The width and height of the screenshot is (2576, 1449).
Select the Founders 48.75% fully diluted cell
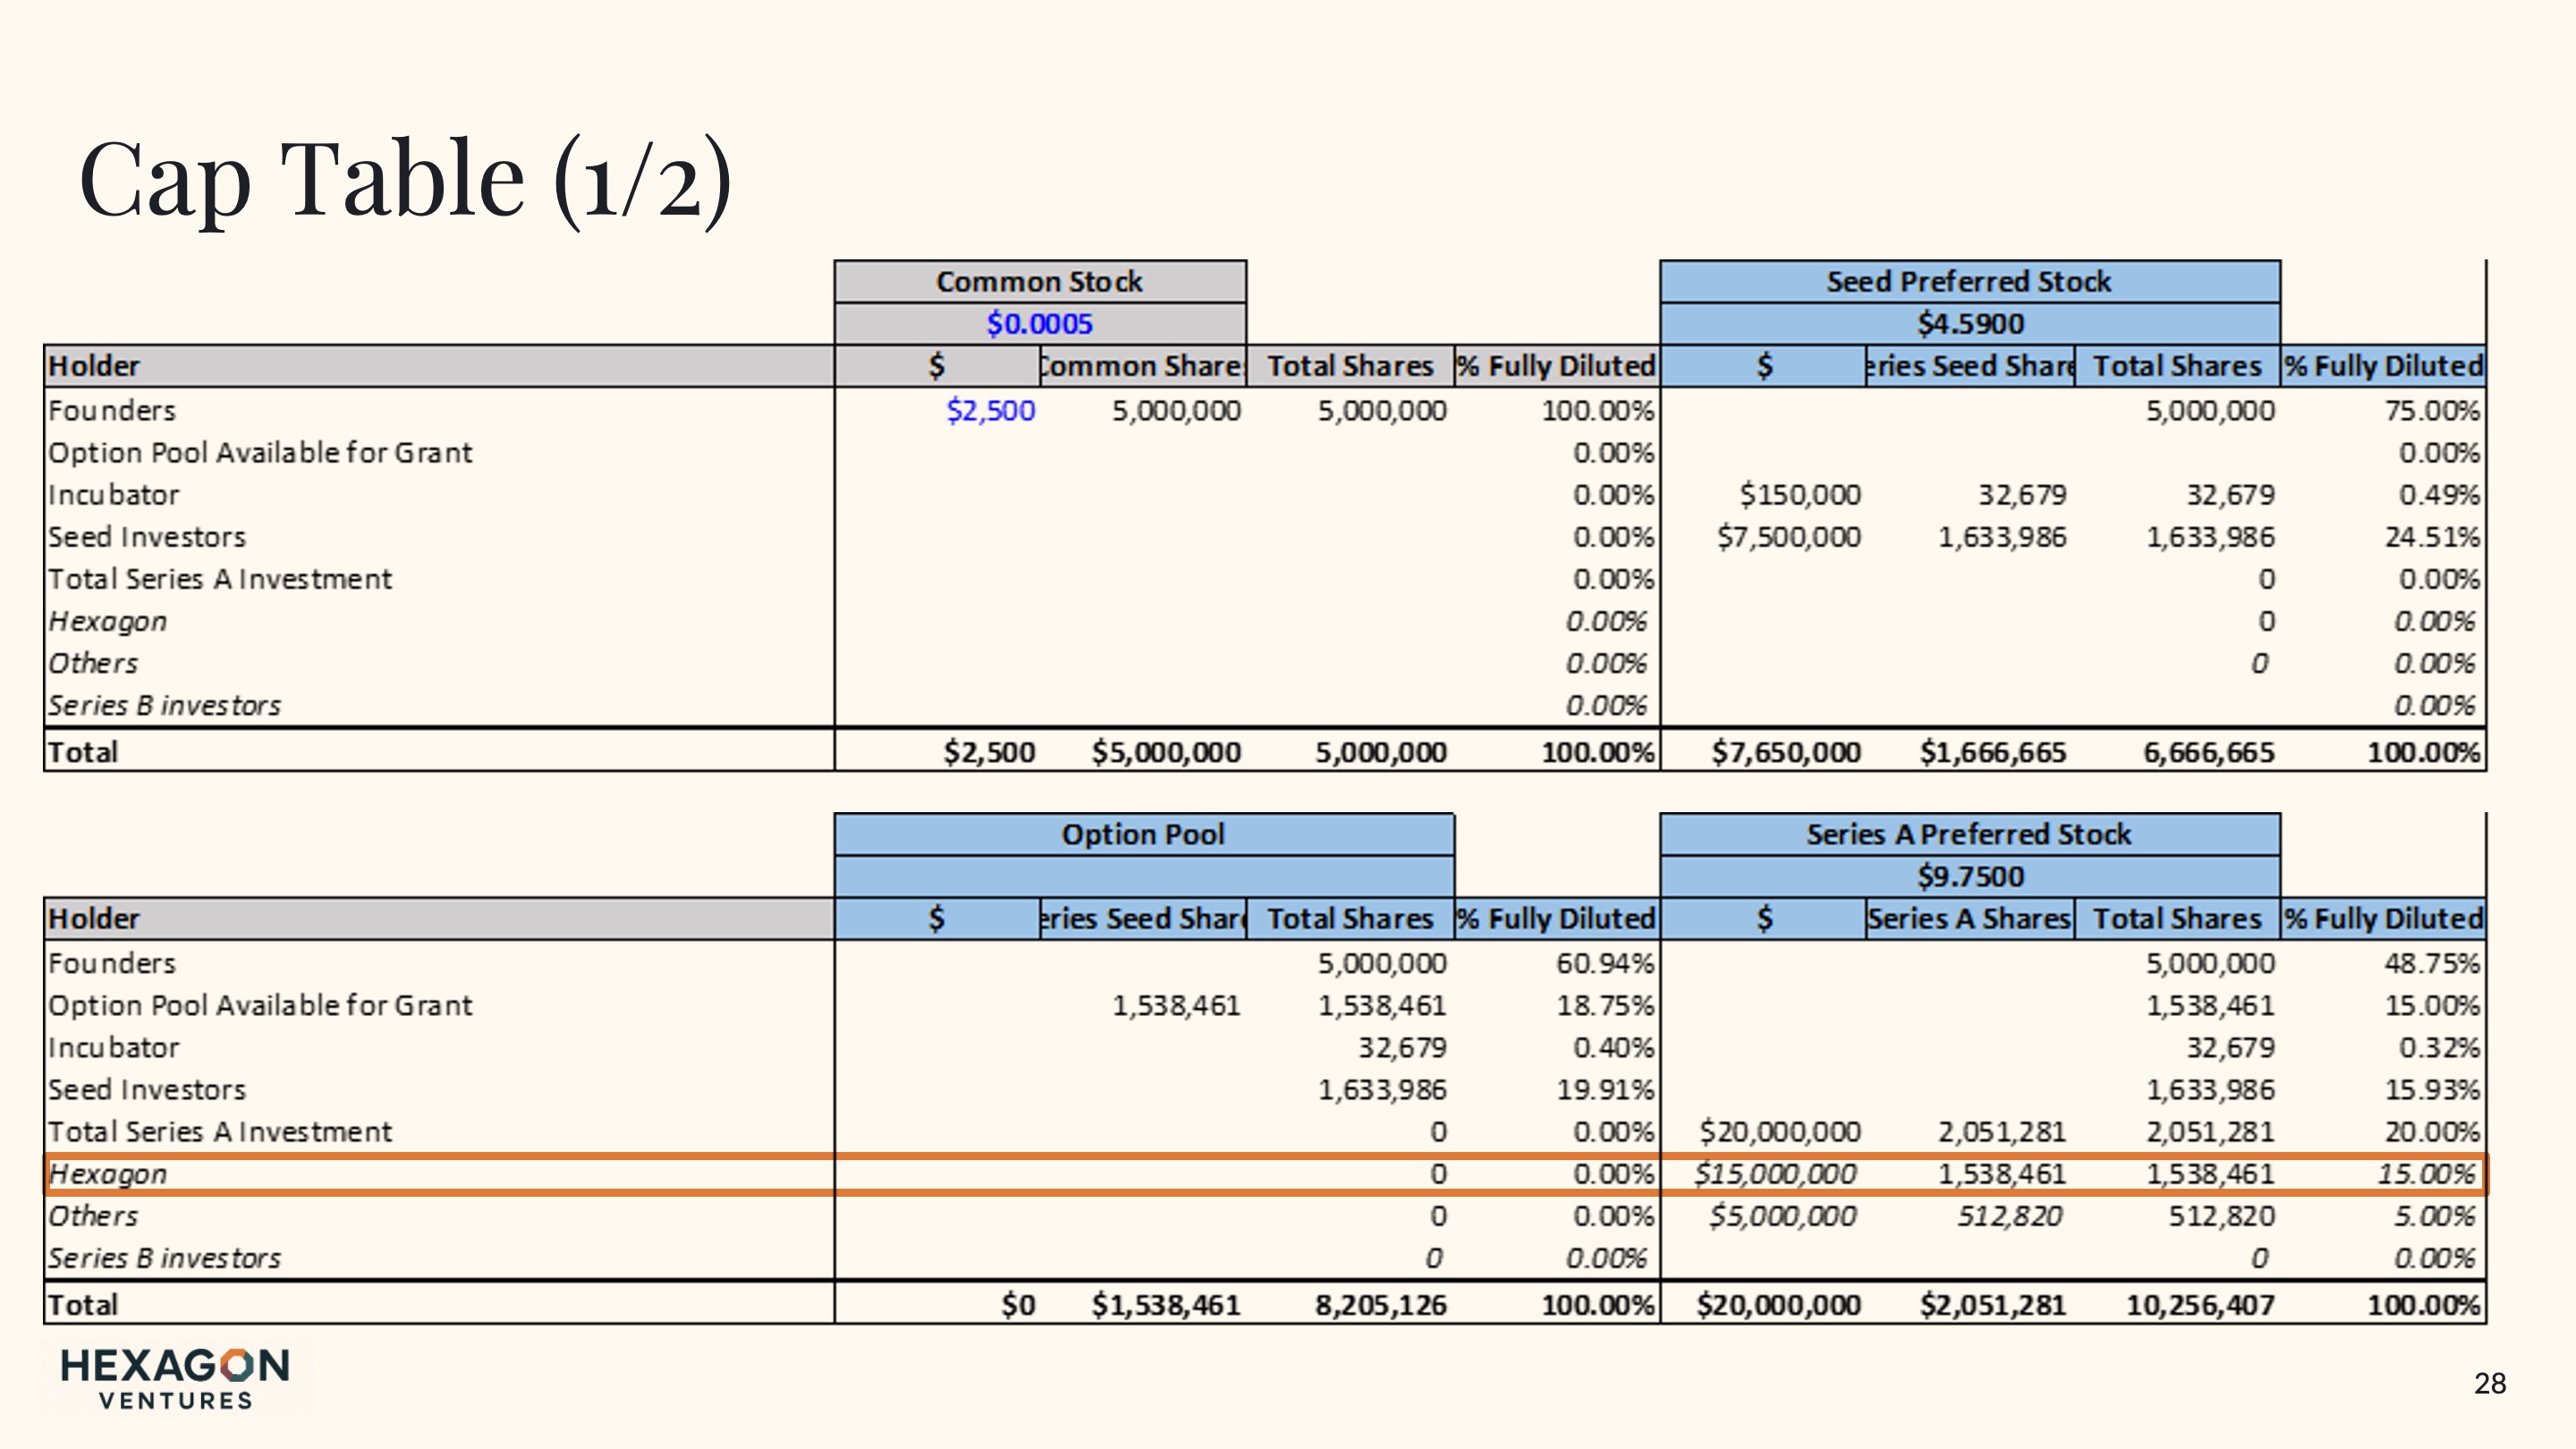point(2431,964)
